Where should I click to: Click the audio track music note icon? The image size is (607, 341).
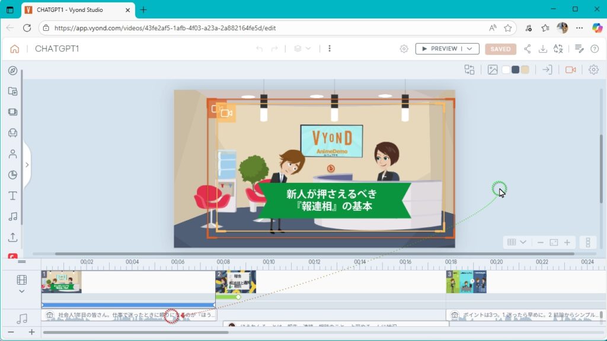coord(22,318)
